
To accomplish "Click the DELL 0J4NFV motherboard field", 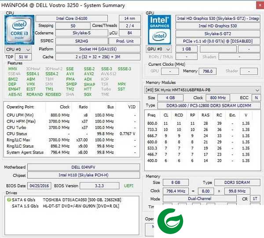I will click(x=84, y=167).
